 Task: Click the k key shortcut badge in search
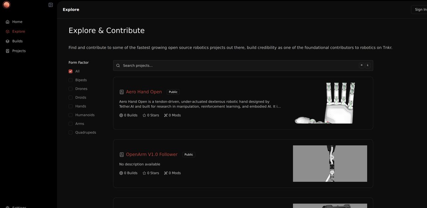368,65
